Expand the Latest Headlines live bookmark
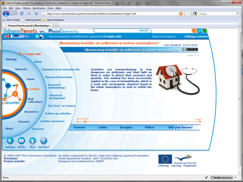 [53, 20]
